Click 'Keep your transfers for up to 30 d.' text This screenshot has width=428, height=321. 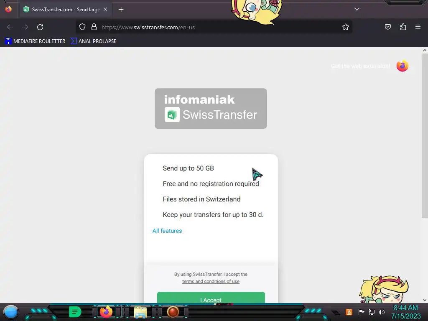(x=213, y=215)
